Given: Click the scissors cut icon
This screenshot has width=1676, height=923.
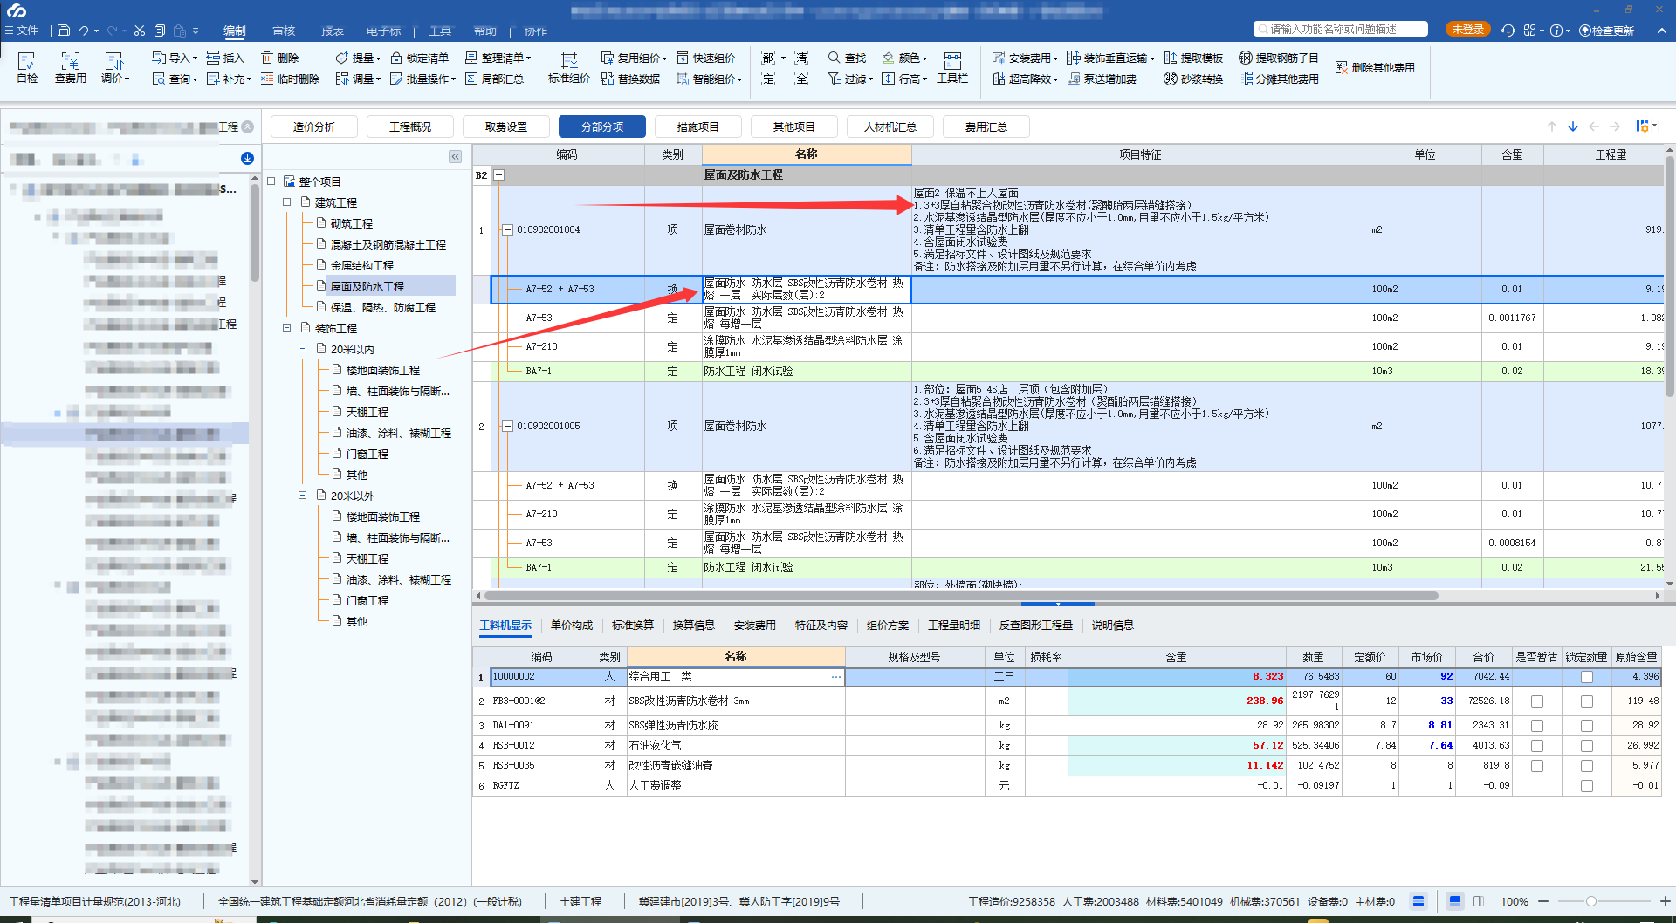Looking at the screenshot, I should point(140,31).
